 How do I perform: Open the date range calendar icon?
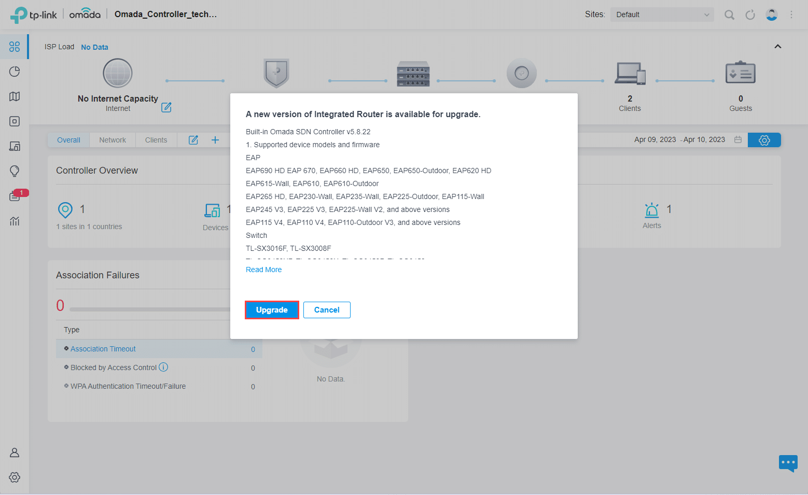738,139
